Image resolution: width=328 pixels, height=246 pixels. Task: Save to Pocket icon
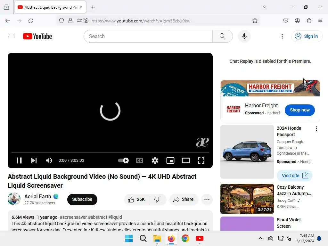pyautogui.click(x=286, y=20)
